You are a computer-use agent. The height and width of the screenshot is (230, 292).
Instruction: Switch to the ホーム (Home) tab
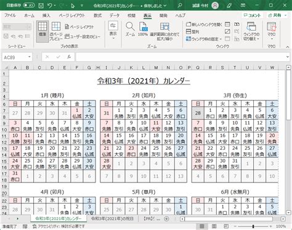(29, 15)
